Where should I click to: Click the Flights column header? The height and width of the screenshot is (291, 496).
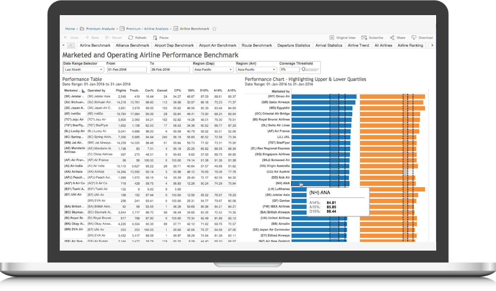[x=121, y=91]
